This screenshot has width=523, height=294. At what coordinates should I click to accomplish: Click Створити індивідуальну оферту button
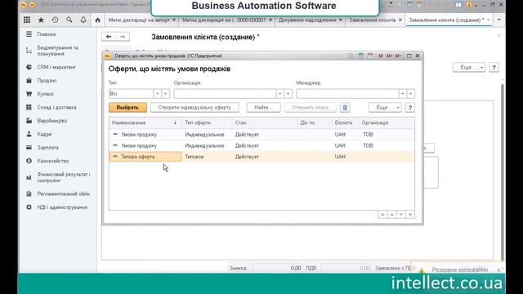[x=194, y=107]
